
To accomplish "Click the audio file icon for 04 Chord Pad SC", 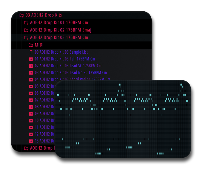I will pos(31,80).
